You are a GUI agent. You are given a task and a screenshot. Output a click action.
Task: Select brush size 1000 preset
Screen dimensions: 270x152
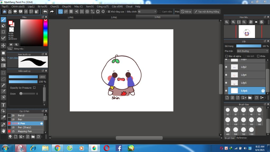pos(251,131)
